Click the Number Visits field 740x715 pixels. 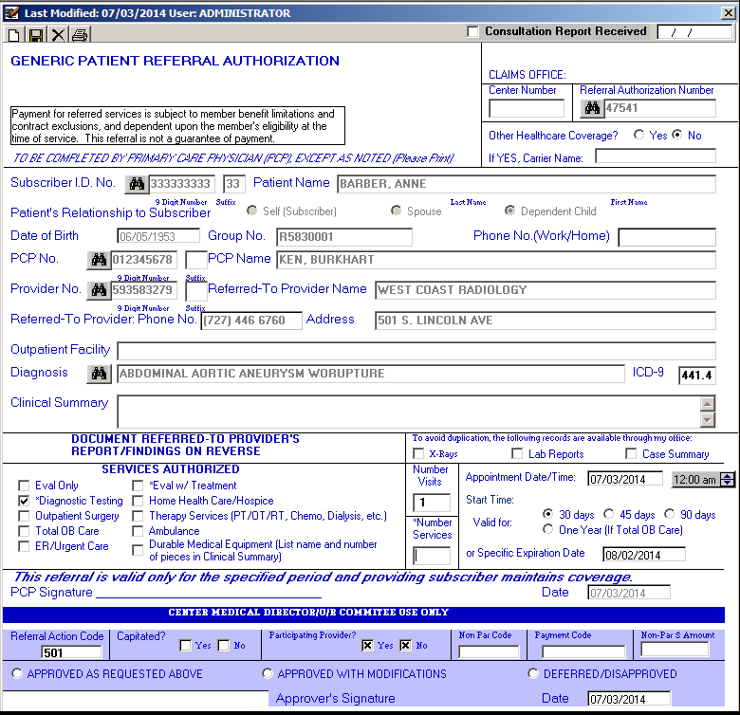(x=432, y=503)
